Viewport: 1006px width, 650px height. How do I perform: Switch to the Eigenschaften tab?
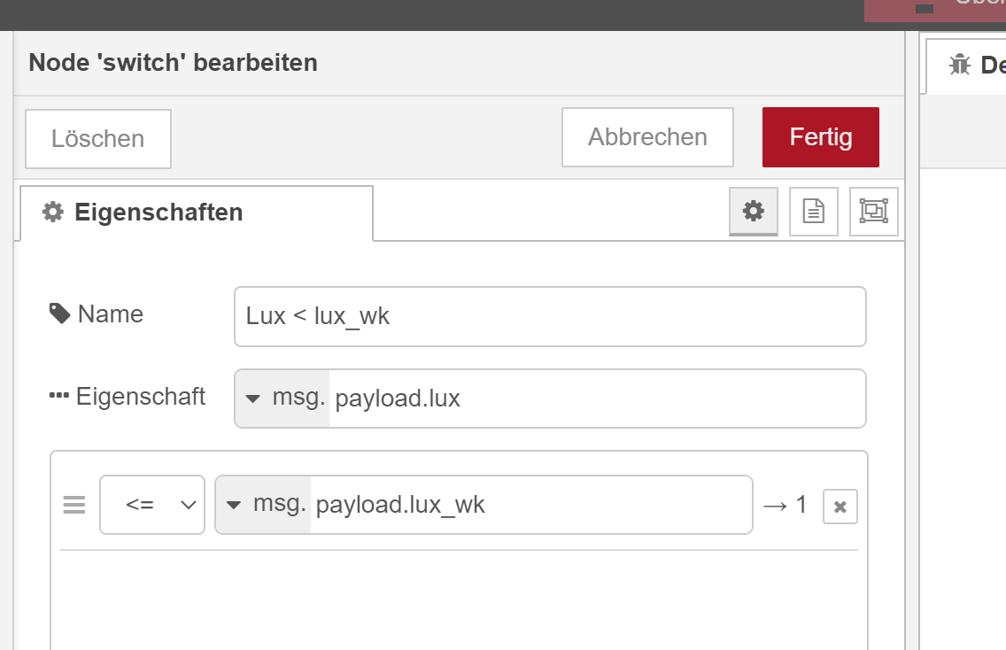click(197, 213)
